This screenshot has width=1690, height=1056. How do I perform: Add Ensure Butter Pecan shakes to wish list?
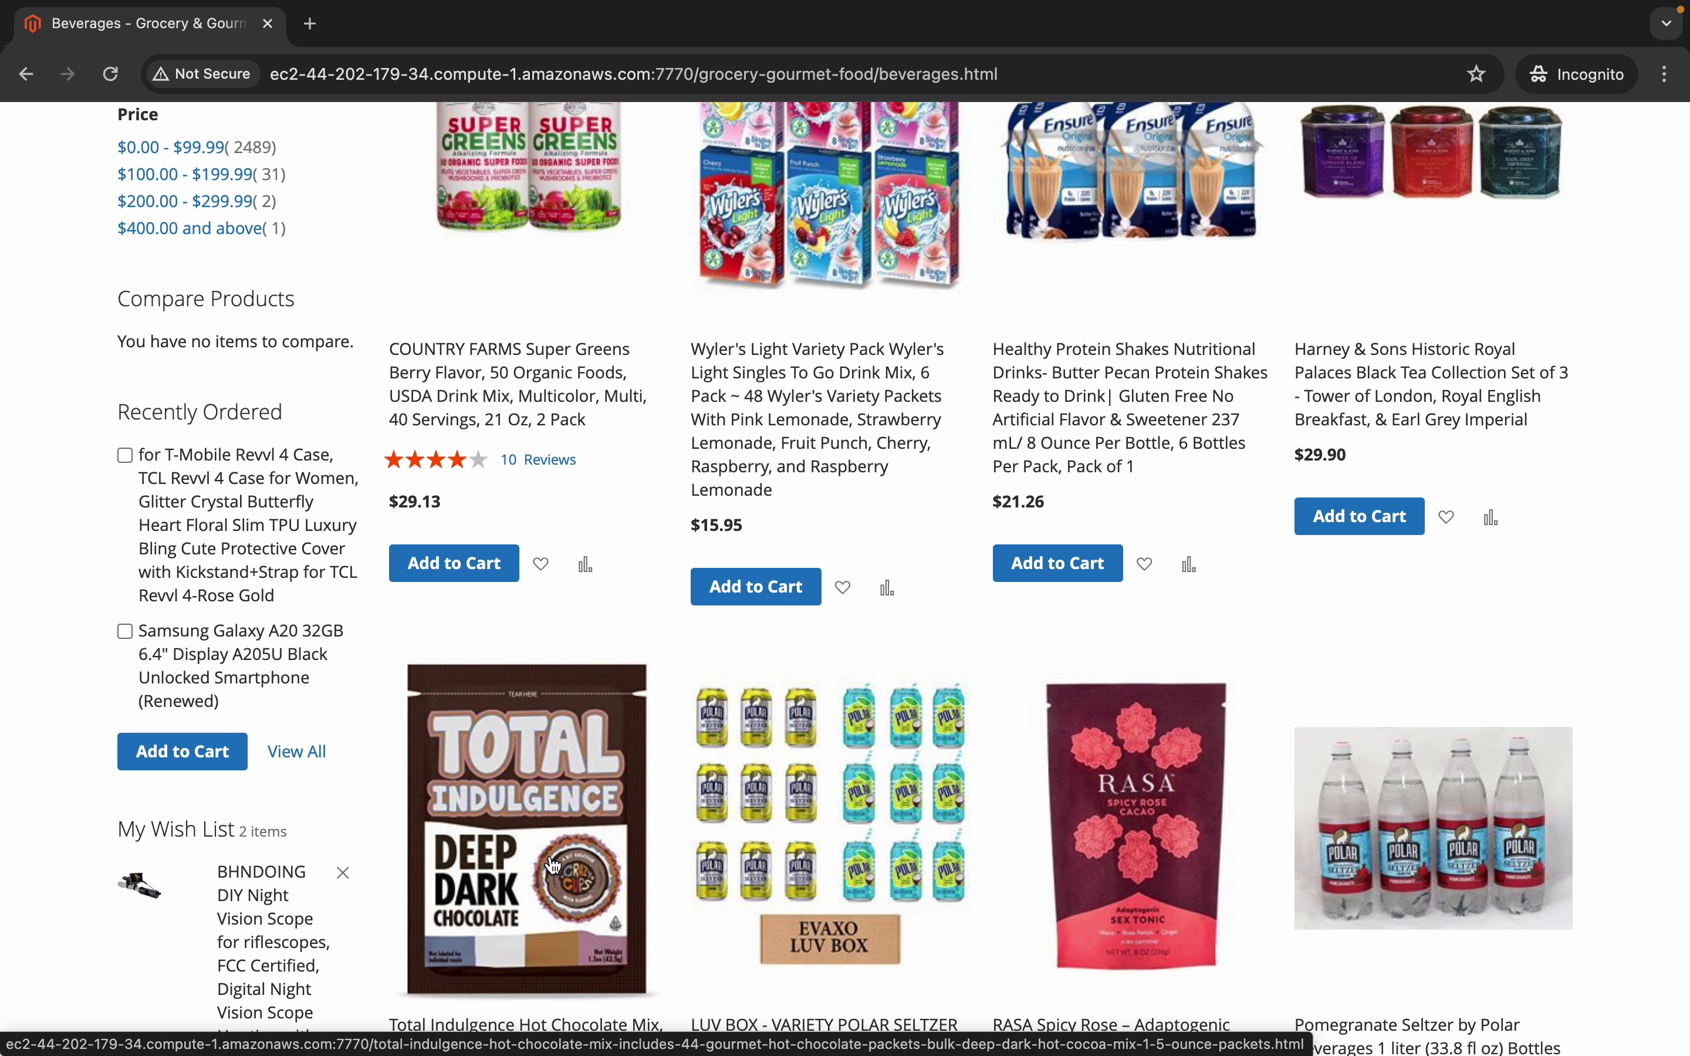1145,564
